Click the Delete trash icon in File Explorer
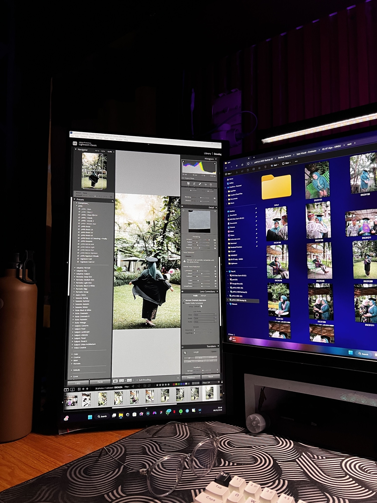This screenshot has width=377, height=503. point(265,167)
